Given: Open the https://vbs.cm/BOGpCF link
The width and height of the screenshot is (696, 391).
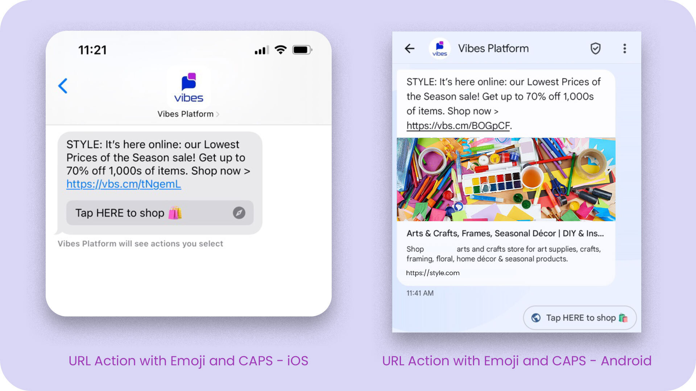Looking at the screenshot, I should (x=458, y=126).
